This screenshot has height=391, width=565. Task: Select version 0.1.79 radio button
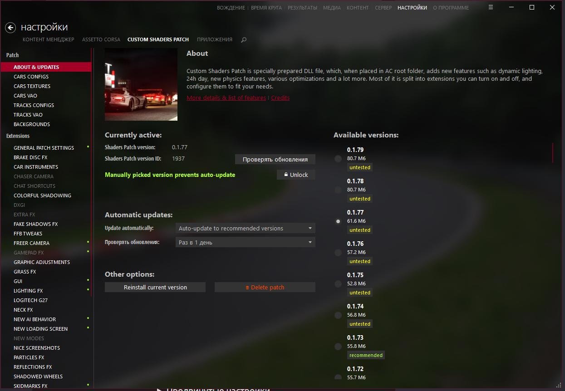point(338,159)
